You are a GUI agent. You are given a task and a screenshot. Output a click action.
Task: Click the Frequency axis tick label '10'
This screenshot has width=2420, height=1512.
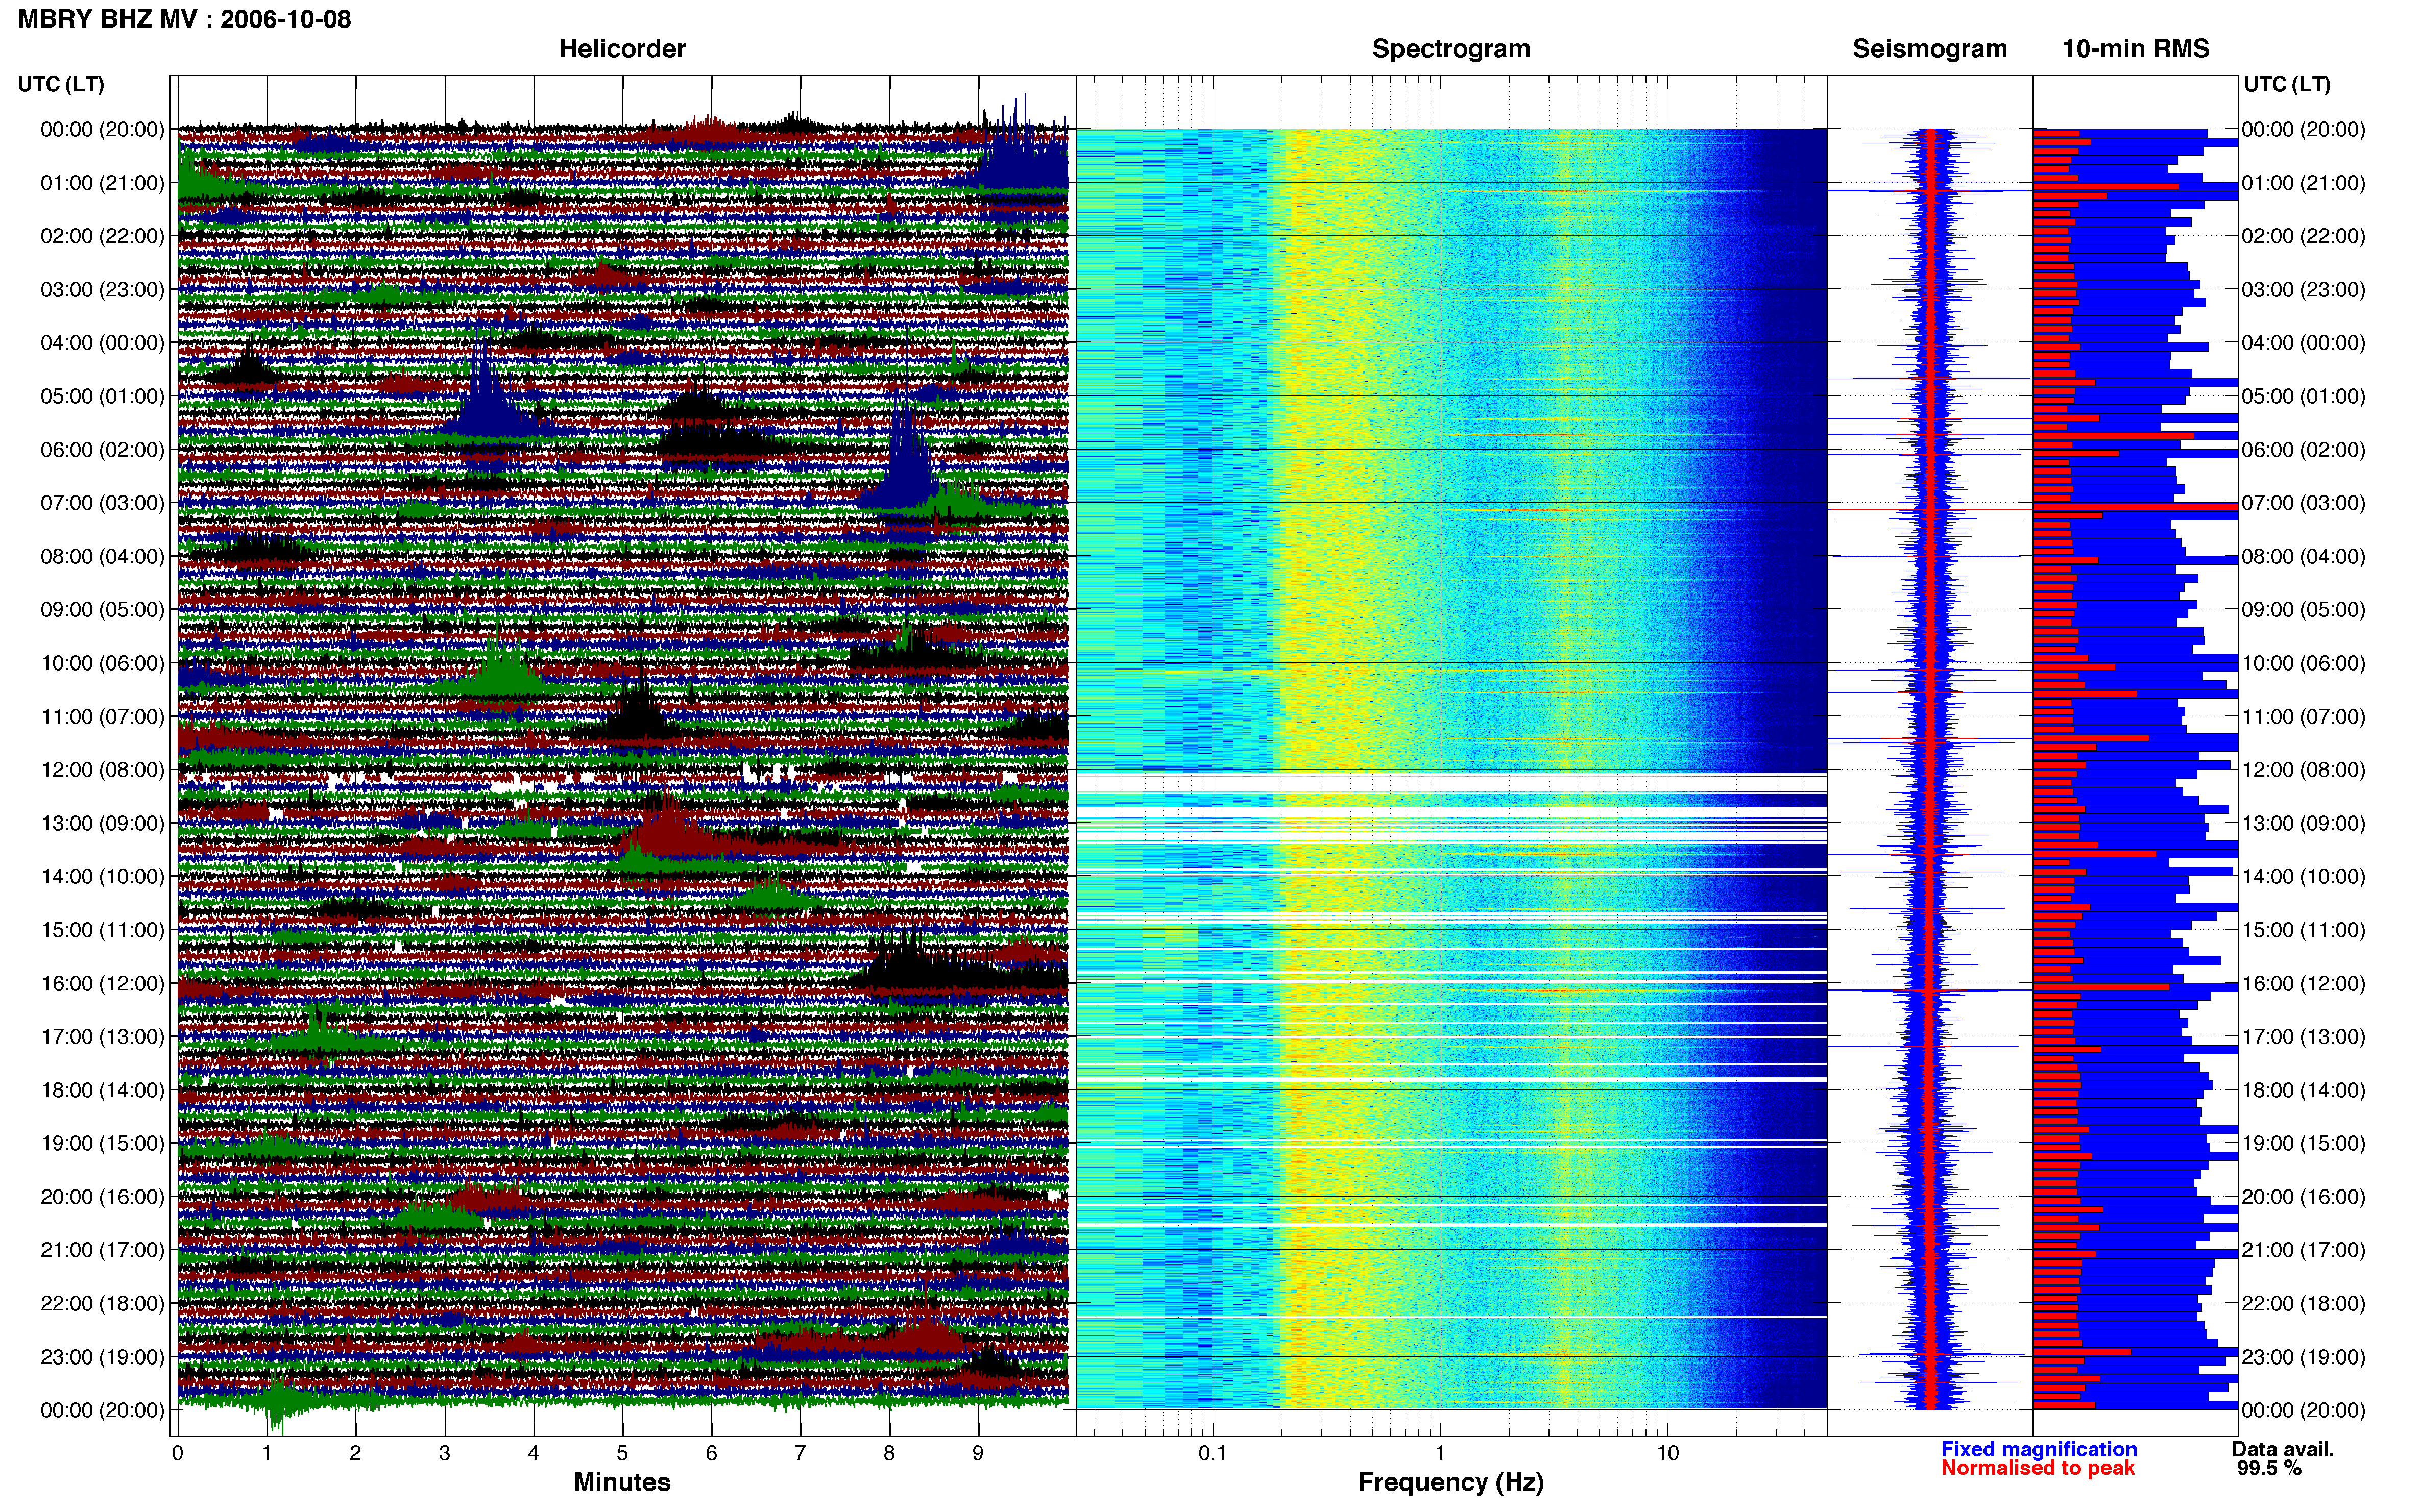(1667, 1453)
